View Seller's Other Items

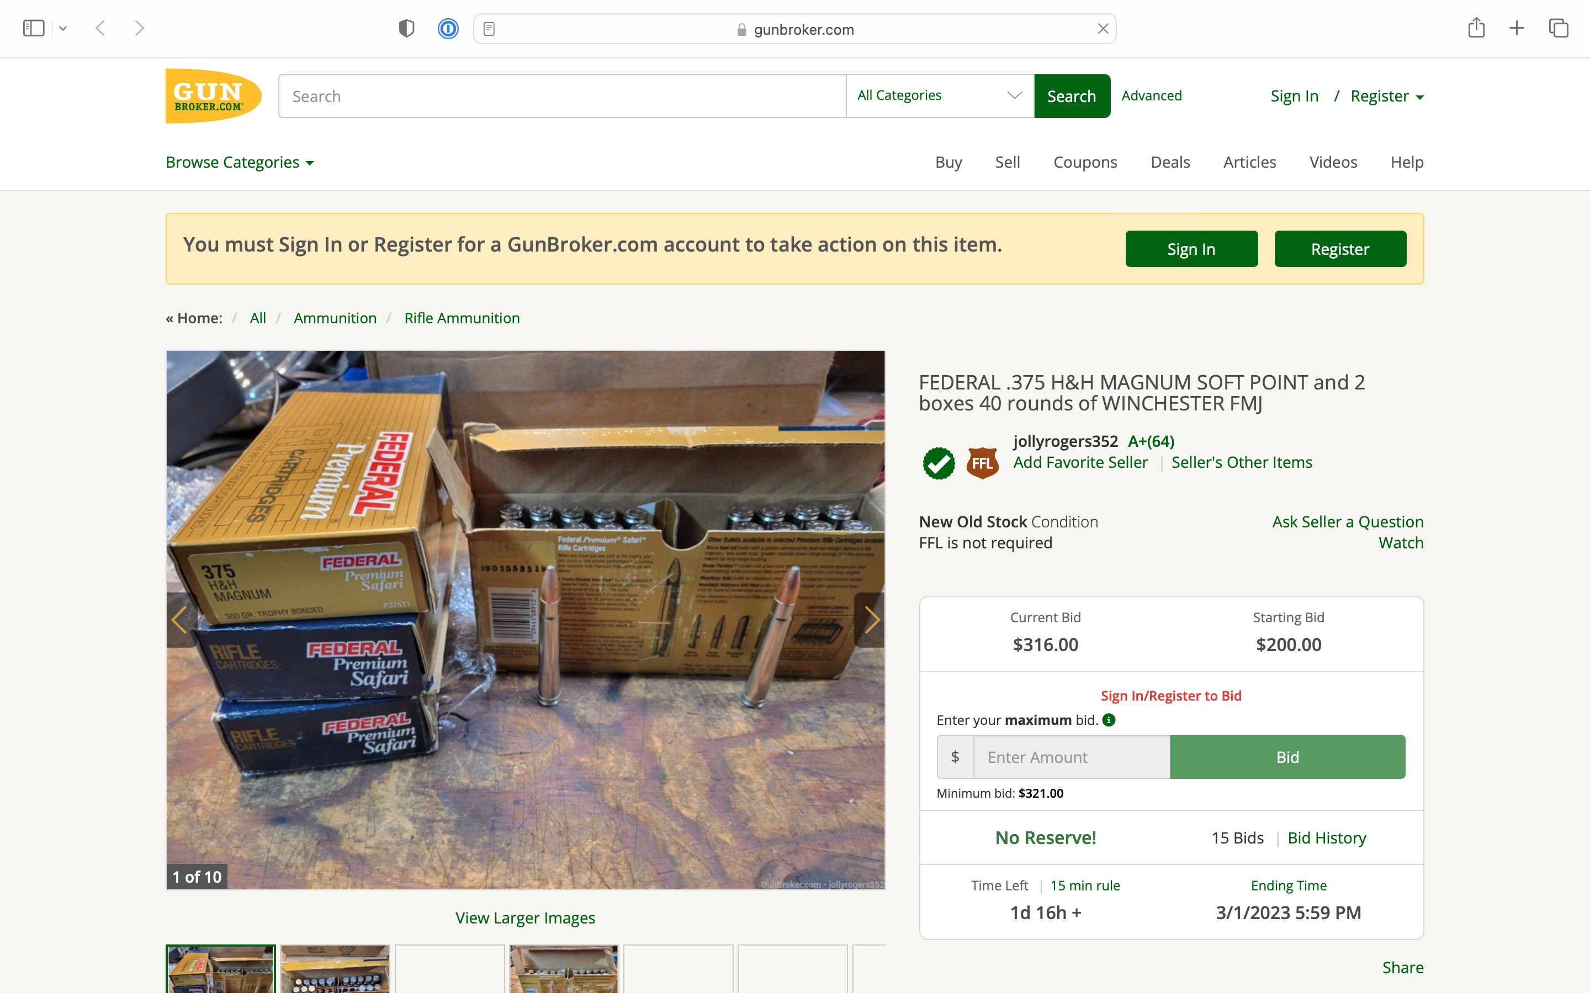pyautogui.click(x=1242, y=462)
